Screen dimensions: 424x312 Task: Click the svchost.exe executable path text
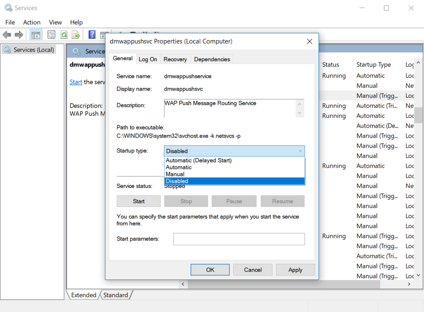coord(178,136)
